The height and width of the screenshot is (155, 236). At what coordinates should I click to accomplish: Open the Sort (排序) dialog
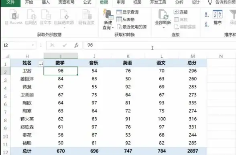pyautogui.click(x=218, y=17)
